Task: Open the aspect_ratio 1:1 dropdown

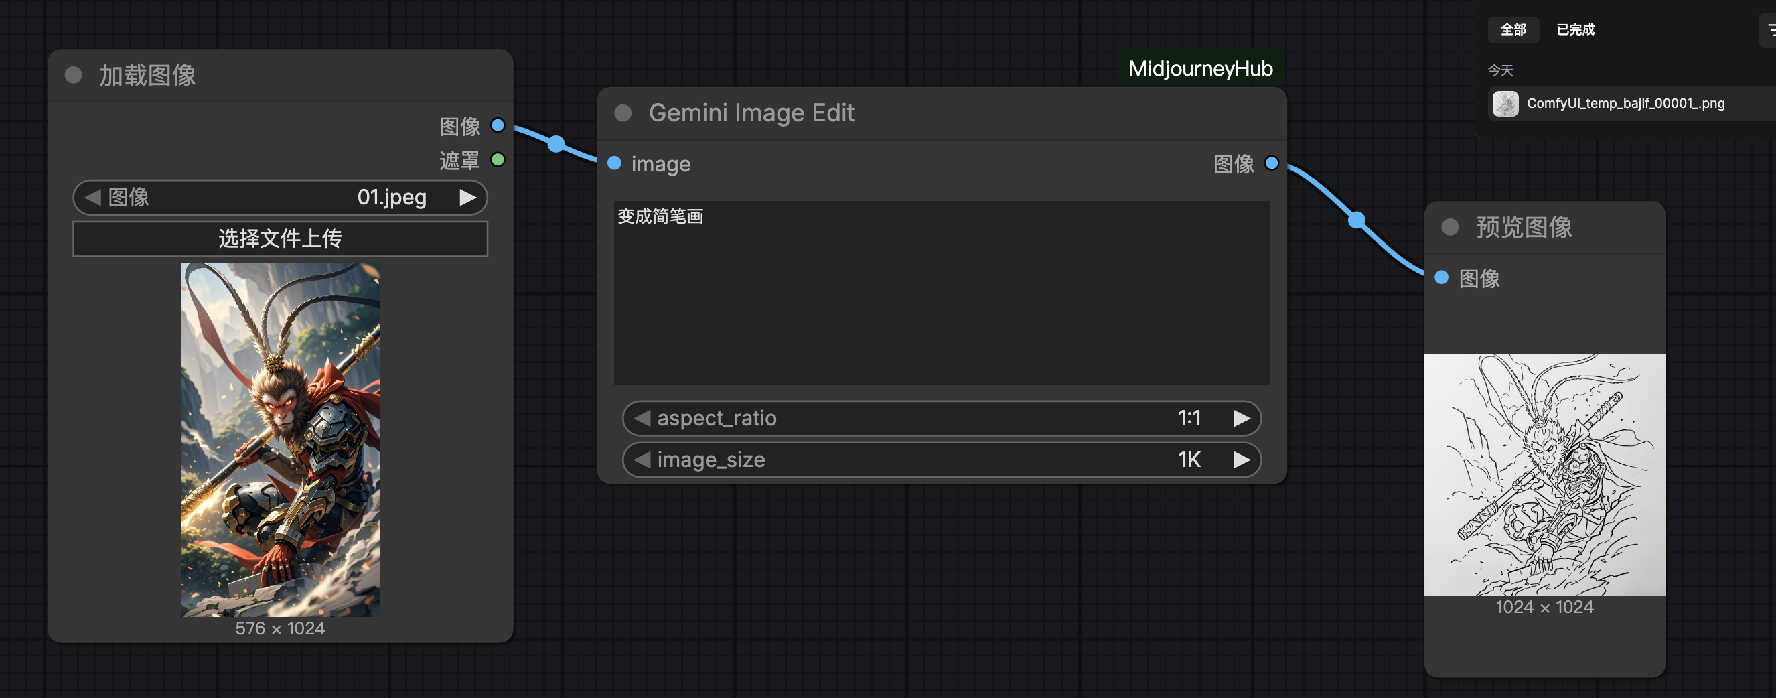Action: (x=942, y=419)
